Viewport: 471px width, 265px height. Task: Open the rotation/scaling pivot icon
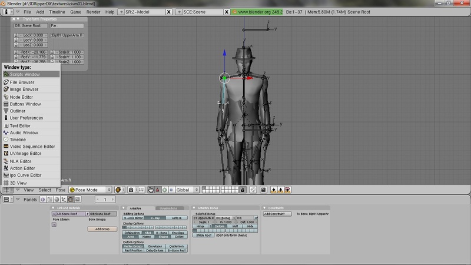(131, 190)
